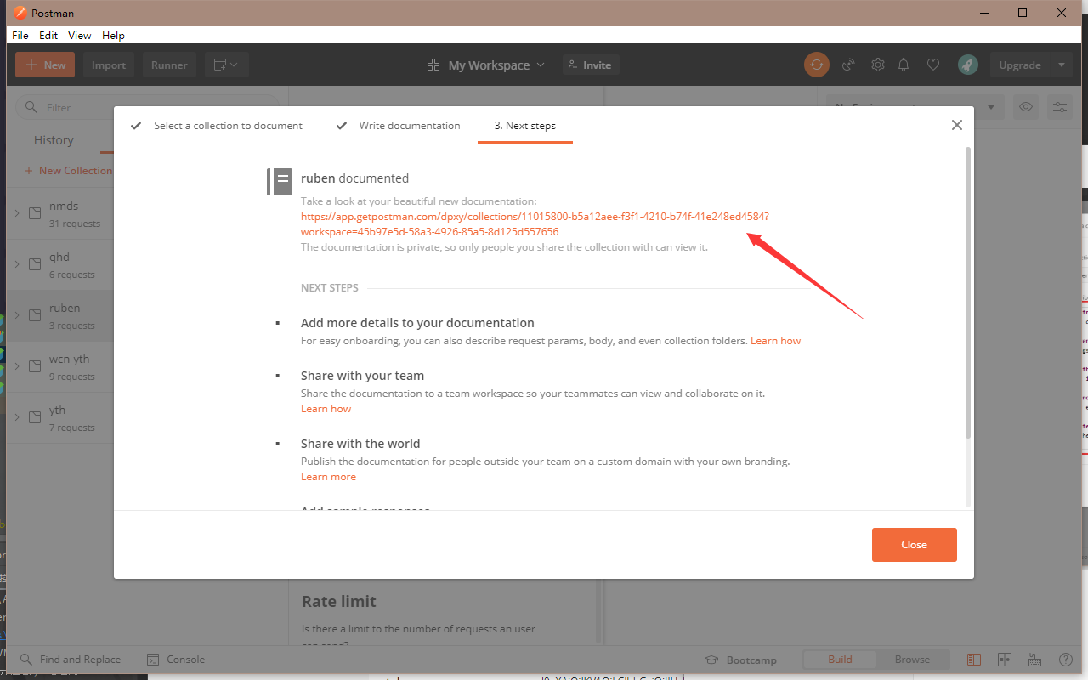Open the capture requests satellite icon

847,65
